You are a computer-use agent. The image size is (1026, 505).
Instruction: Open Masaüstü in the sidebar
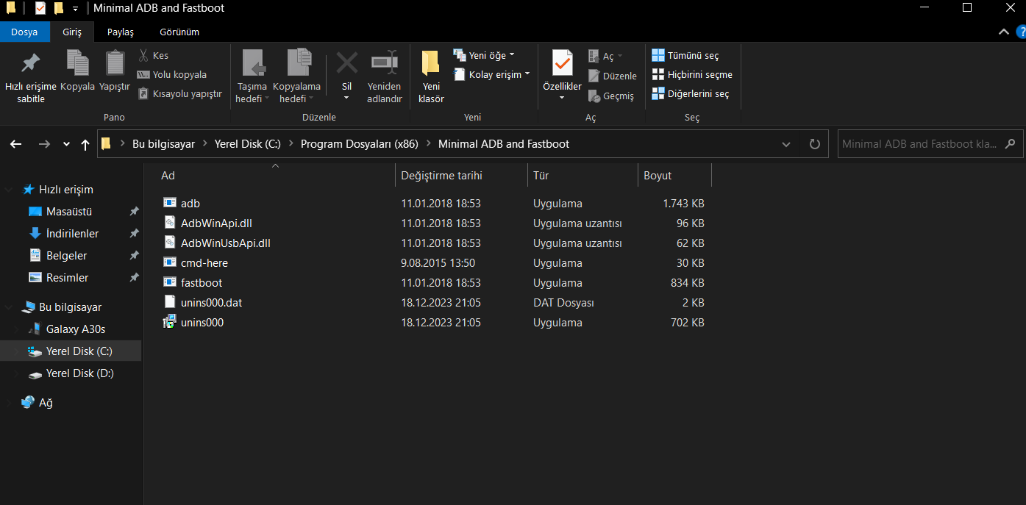tap(68, 212)
